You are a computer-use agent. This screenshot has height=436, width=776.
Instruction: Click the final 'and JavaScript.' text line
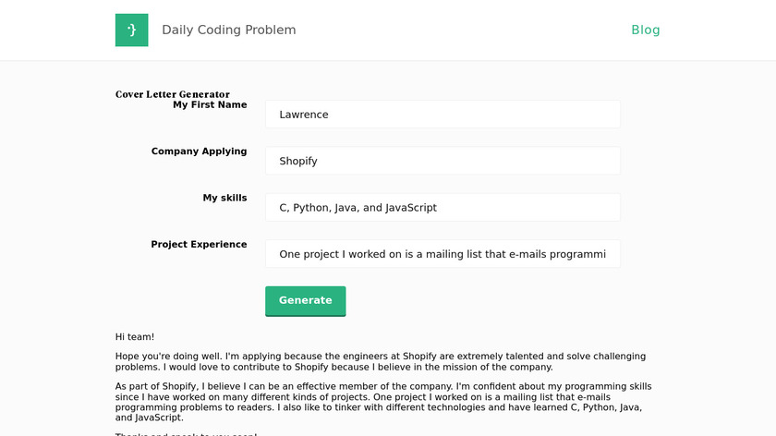point(149,418)
